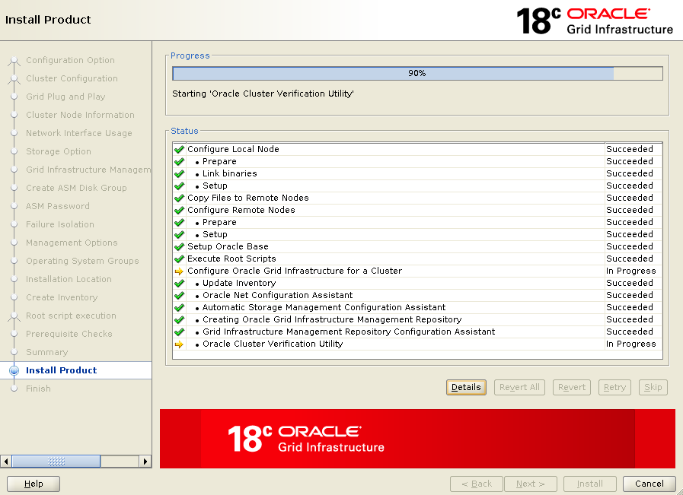This screenshot has height=495, width=683.
Task: Open the Details button
Action: point(466,387)
